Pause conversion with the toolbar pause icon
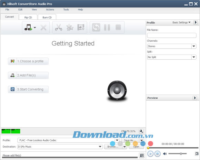Screen dimensions: 200x160 click(107, 27)
